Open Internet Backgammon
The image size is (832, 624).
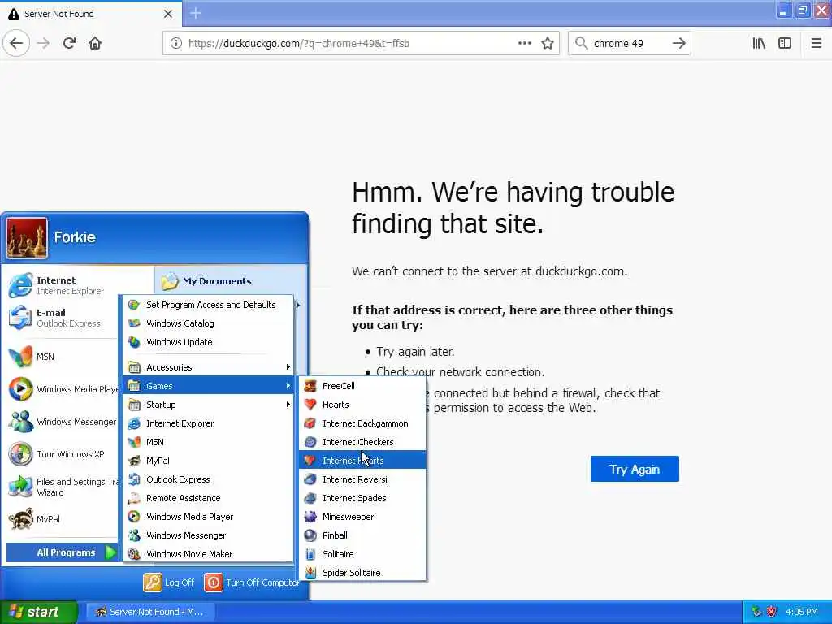pyautogui.click(x=362, y=422)
